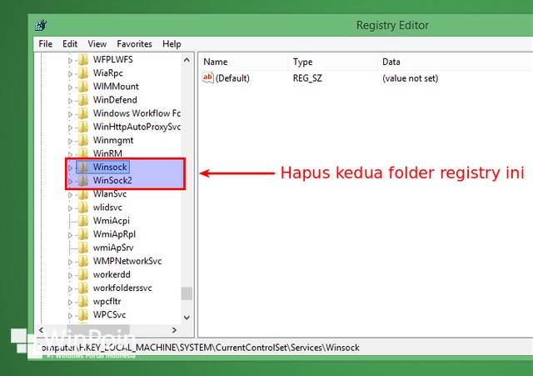Click the wmiApSrv folder icon
Viewport: 533px width, 376px height.
click(83, 248)
